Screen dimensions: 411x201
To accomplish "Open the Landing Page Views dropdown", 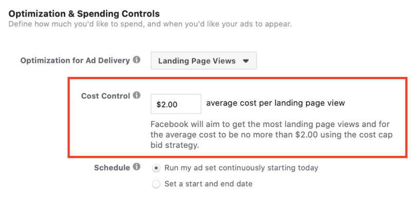I will click(x=203, y=61).
